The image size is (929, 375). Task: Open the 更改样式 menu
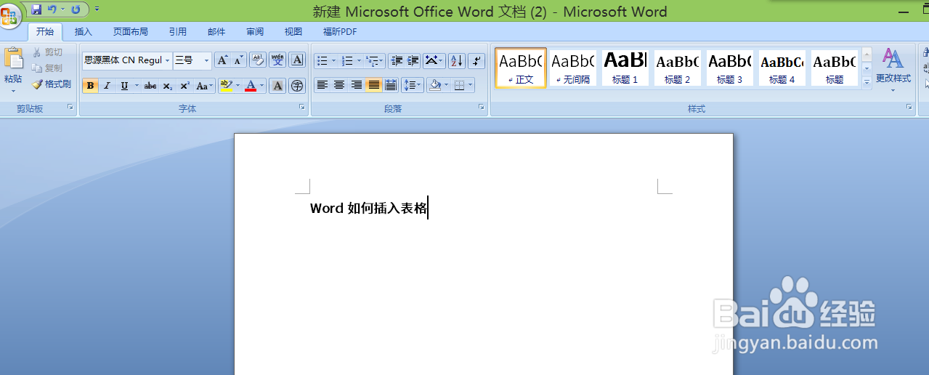click(x=893, y=70)
